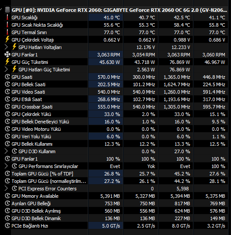Image resolution: width=231 pixels, height=235 pixels.
Task: Click the Yok value in performance limiters row
Action: coord(151,166)
